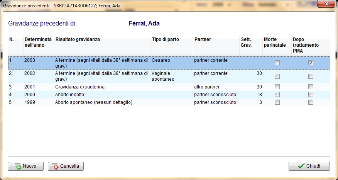Sort by Morte perinatale column header

tap(277, 46)
